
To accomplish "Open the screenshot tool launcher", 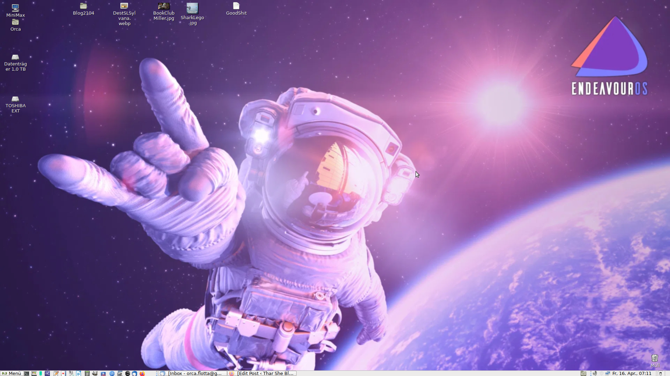I will 120,373.
